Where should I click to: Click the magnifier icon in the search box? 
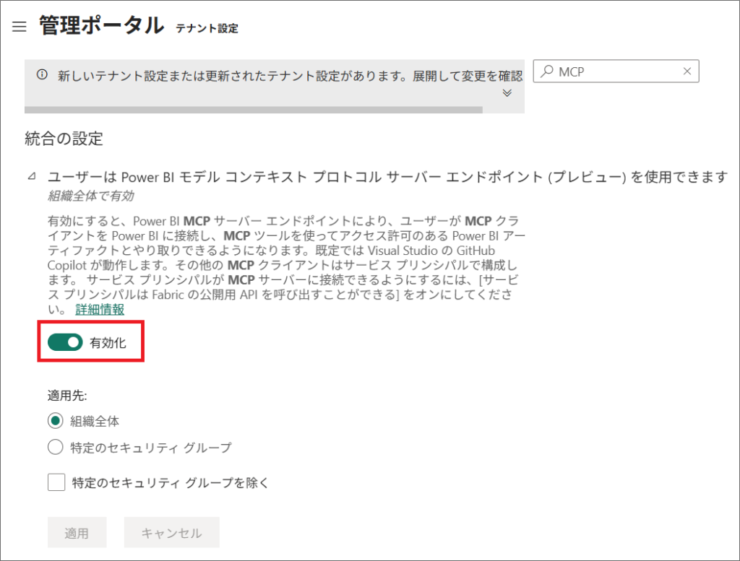coord(547,71)
